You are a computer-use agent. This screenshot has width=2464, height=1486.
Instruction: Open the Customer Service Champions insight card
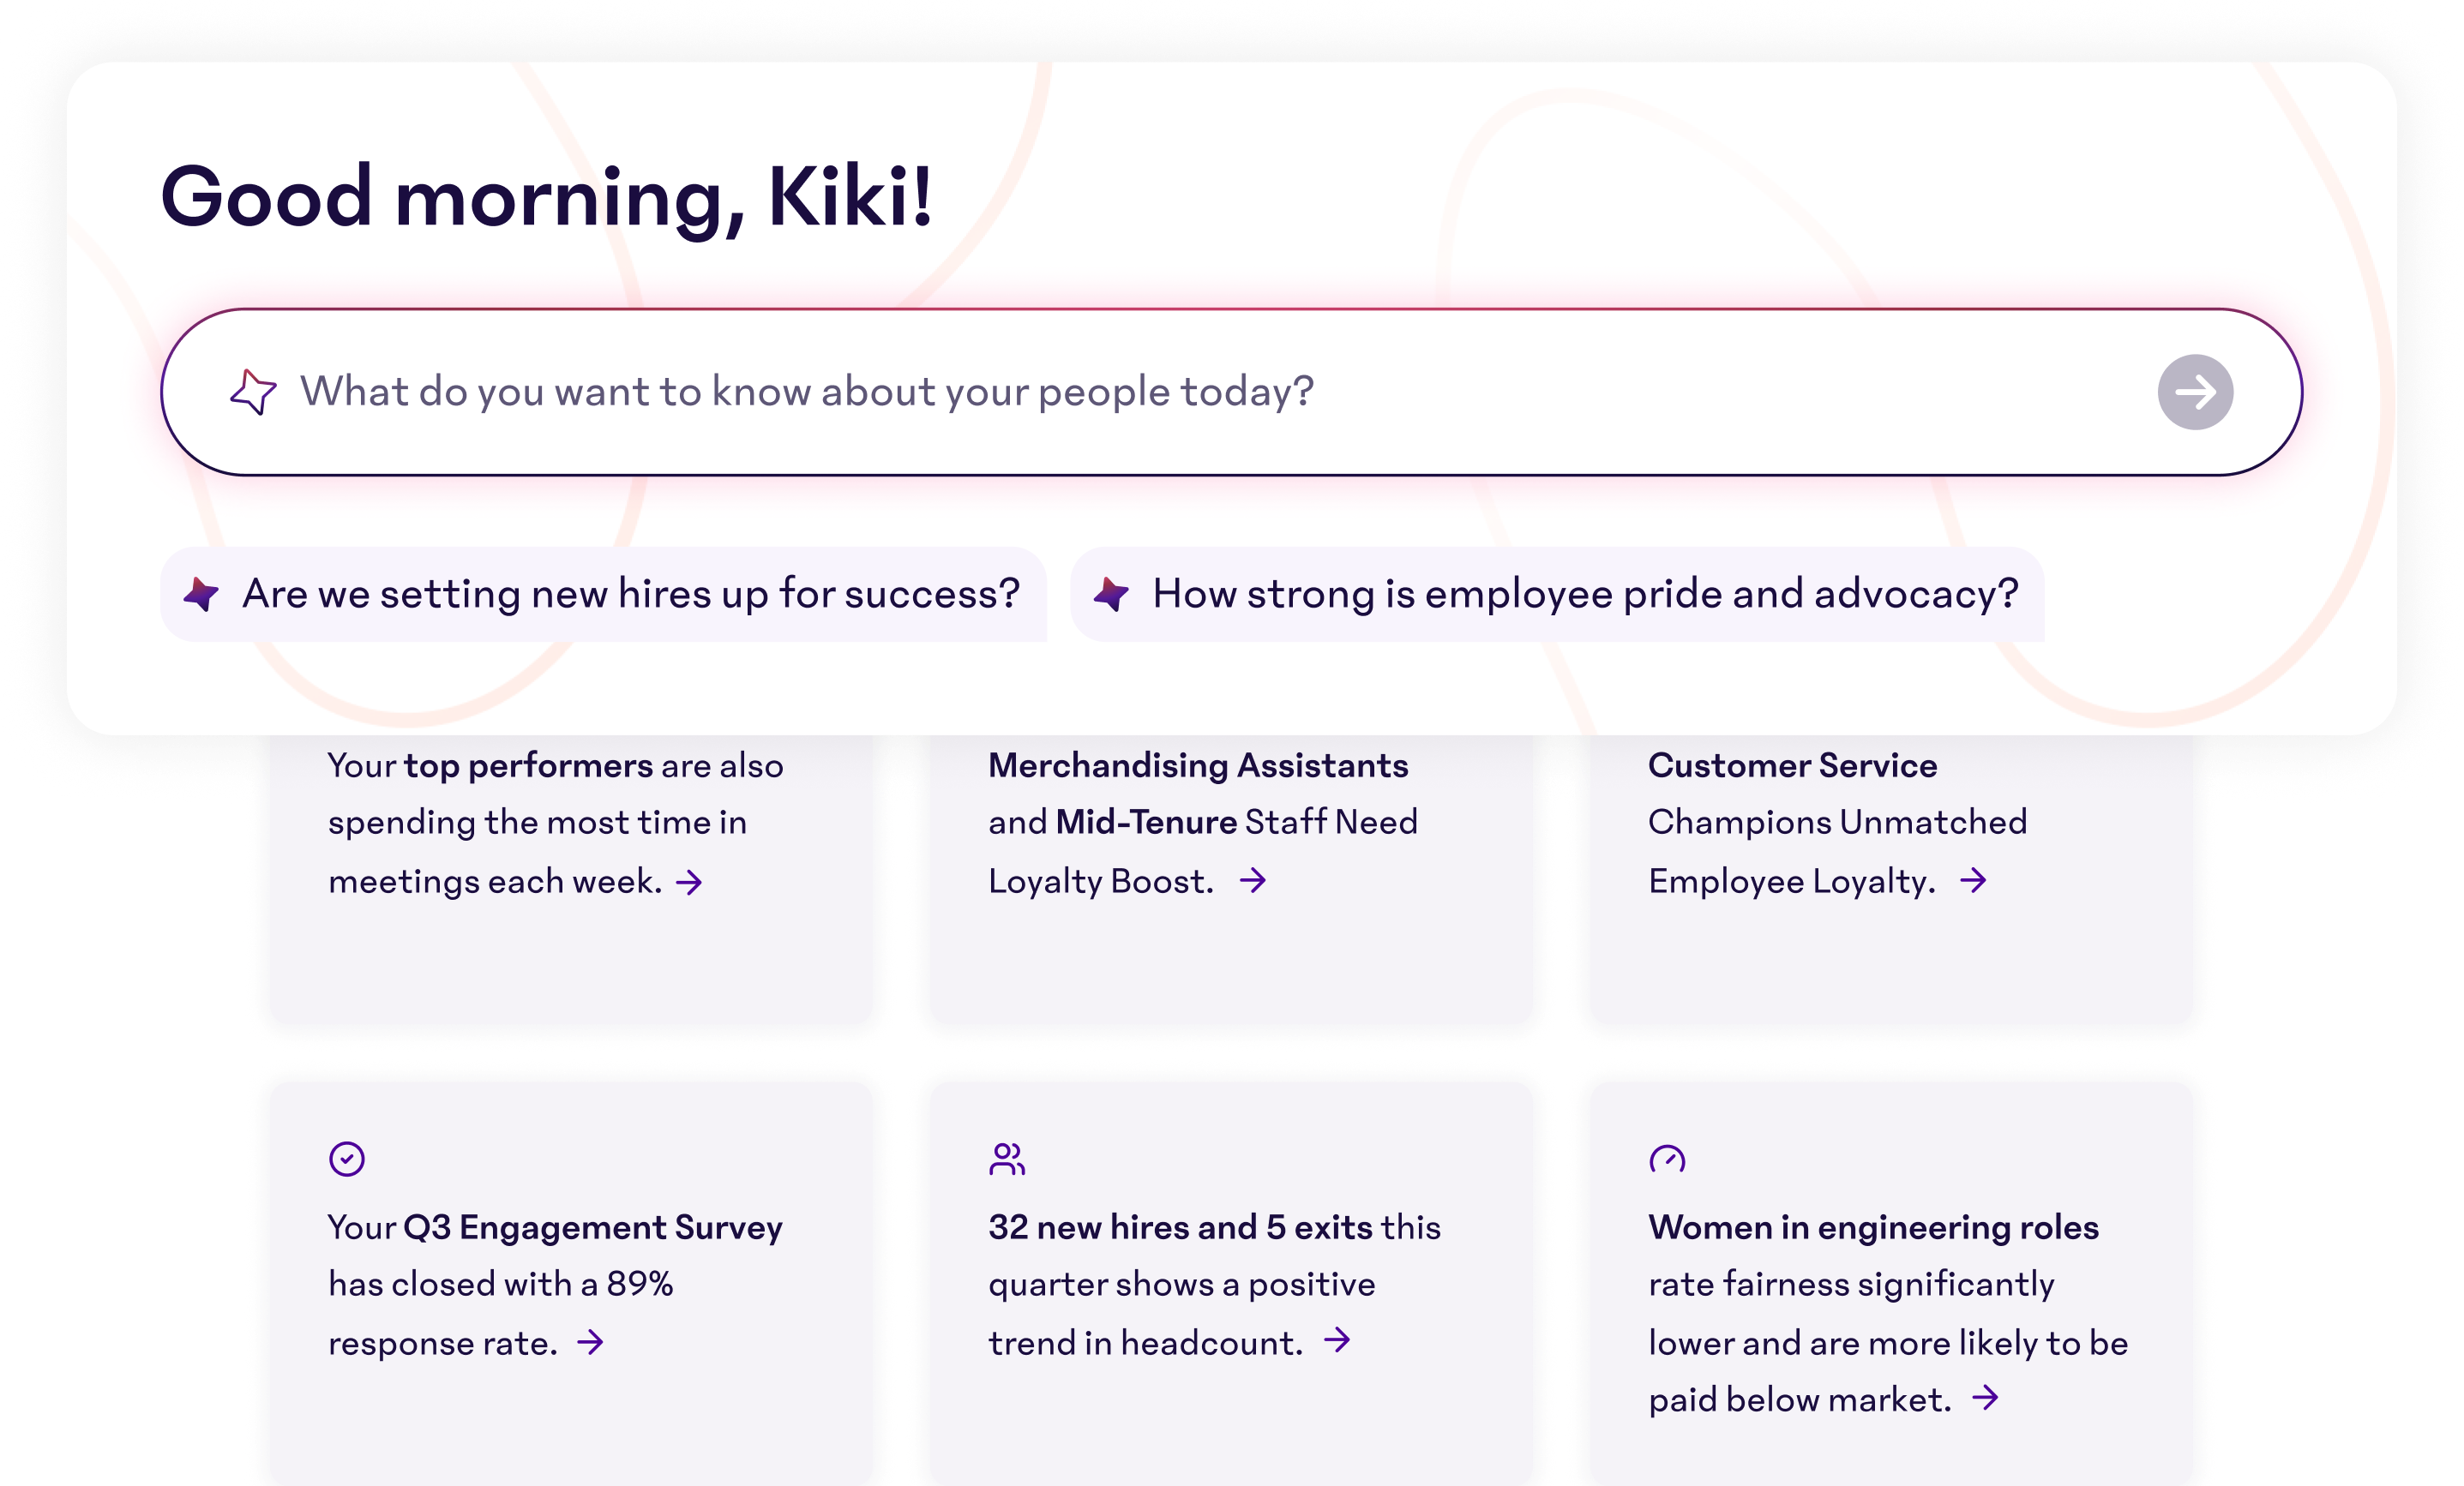pyautogui.click(x=1890, y=950)
